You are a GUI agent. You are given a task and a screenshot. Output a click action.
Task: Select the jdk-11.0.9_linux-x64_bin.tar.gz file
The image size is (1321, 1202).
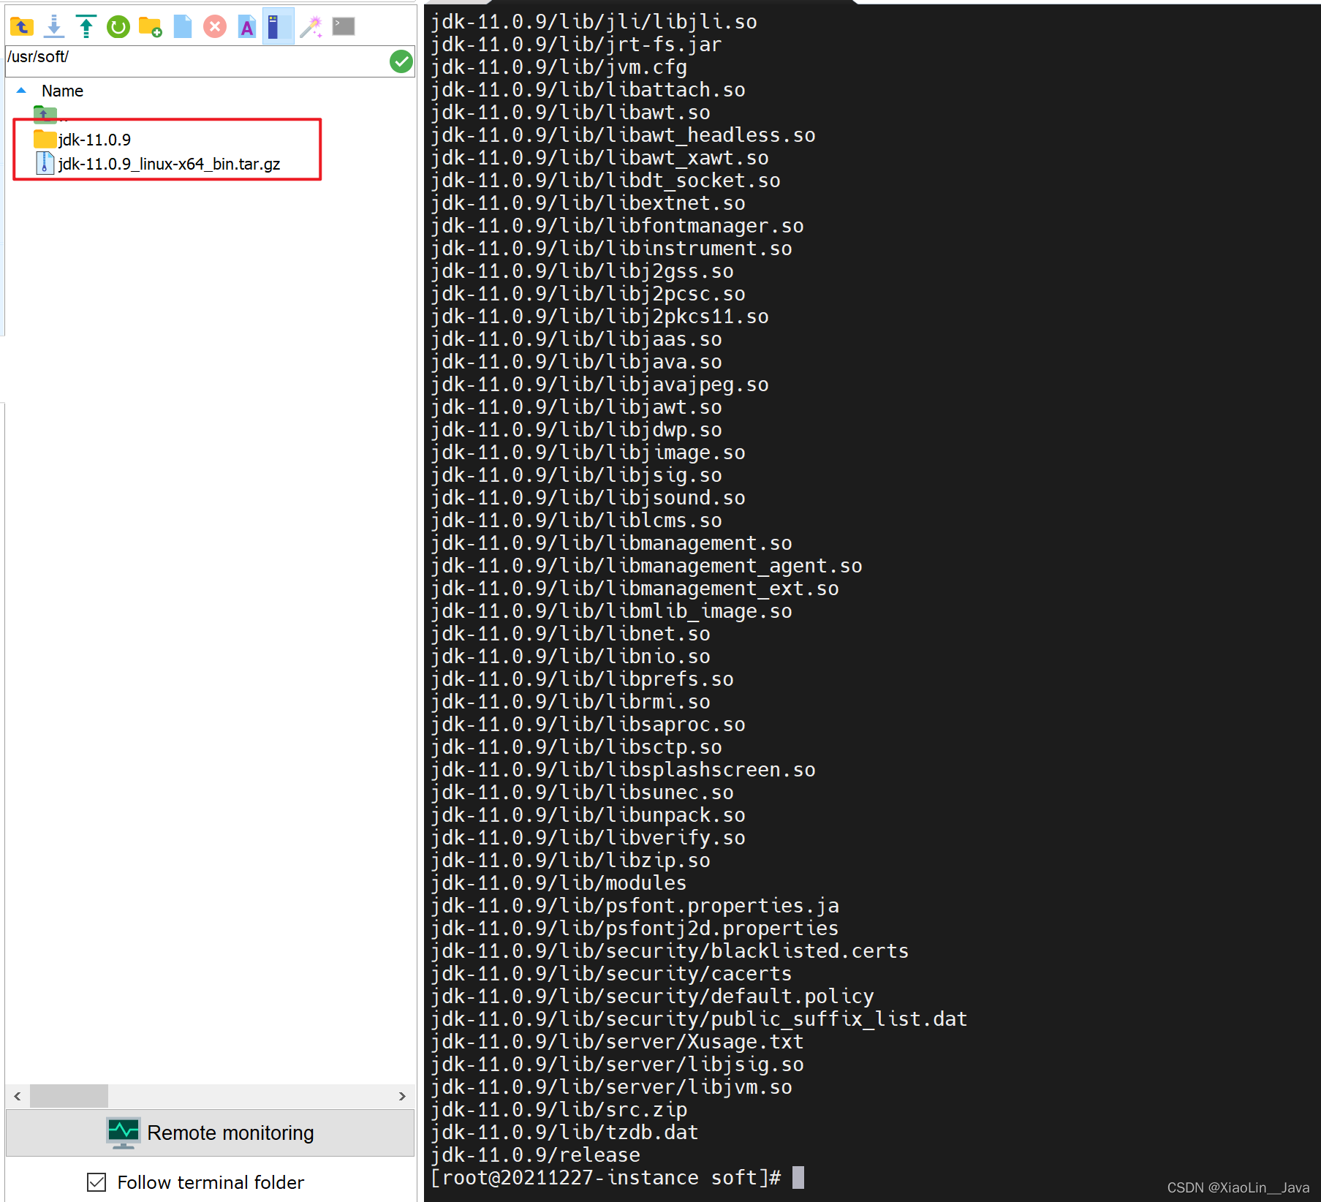click(169, 164)
